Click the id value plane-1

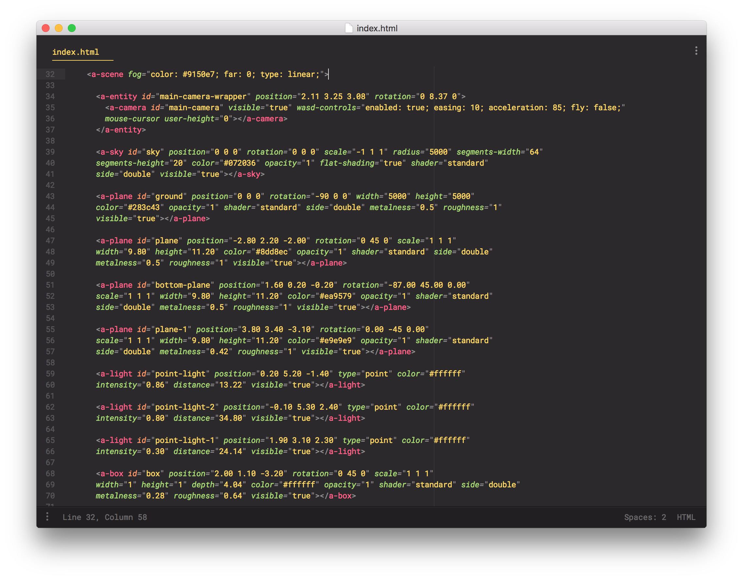coord(171,329)
